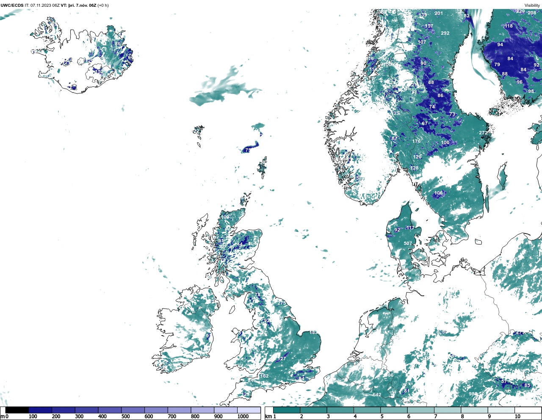This screenshot has width=542, height=420.
Task: Click the '500' legend tick label
Action: tap(125, 417)
